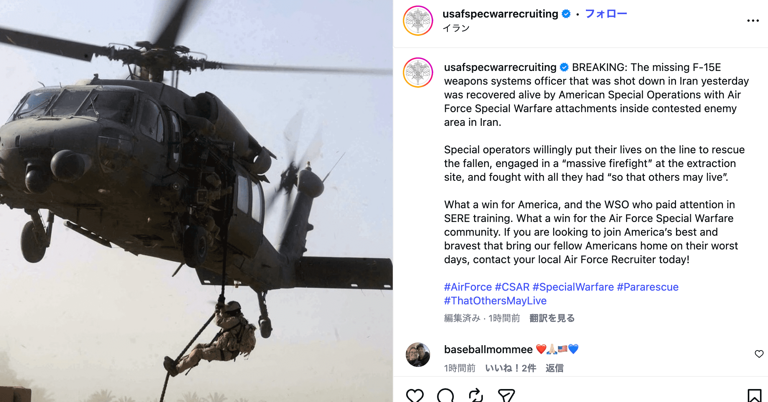This screenshot has width=768, height=402.
Task: Reply to baseballmommee with 返信
Action: (555, 368)
